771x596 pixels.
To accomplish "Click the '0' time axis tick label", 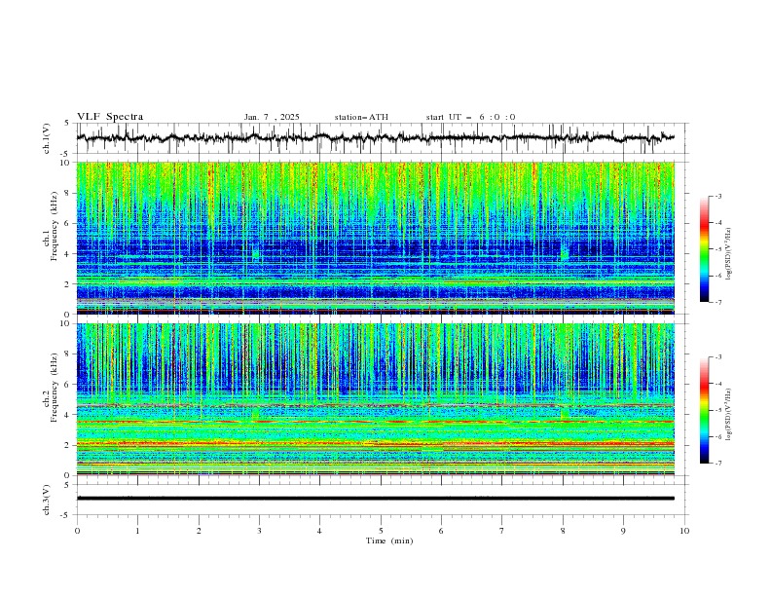I will coord(77,531).
